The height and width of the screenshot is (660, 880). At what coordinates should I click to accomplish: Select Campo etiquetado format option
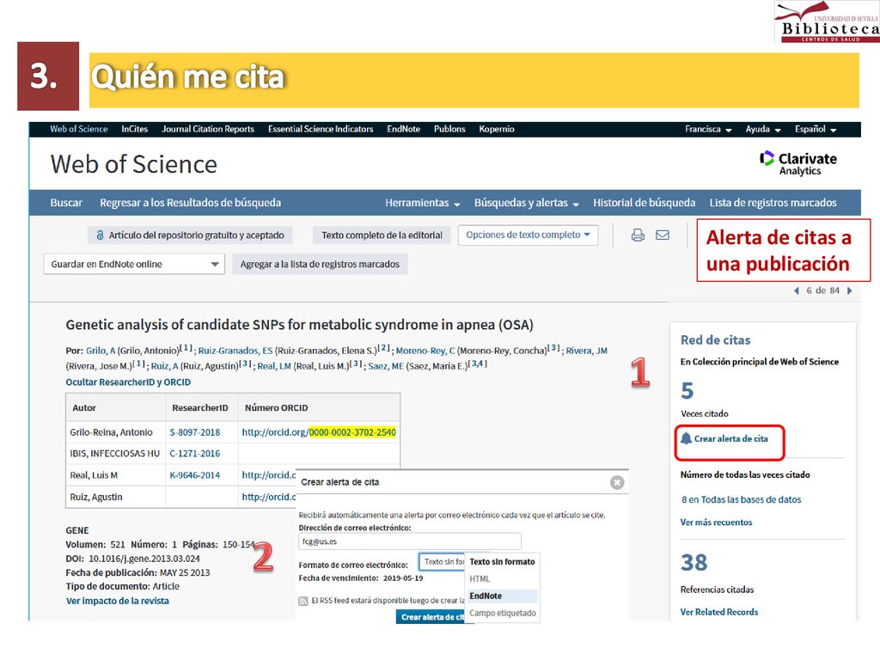tap(503, 613)
